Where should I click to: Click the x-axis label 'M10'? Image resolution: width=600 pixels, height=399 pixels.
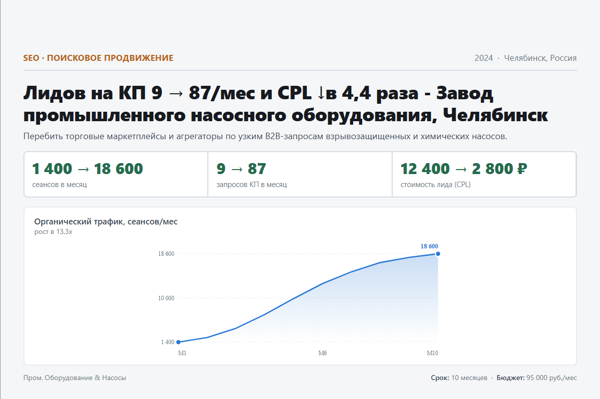pyautogui.click(x=432, y=353)
